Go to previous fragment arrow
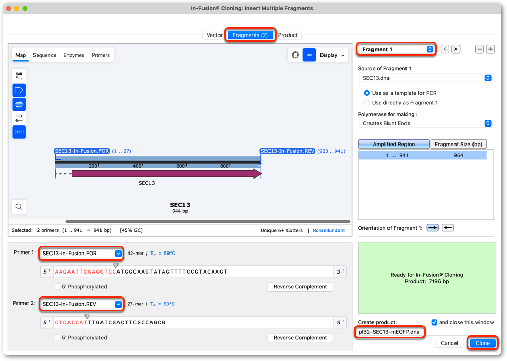Image resolution: width=507 pixels, height=361 pixels. (x=445, y=49)
